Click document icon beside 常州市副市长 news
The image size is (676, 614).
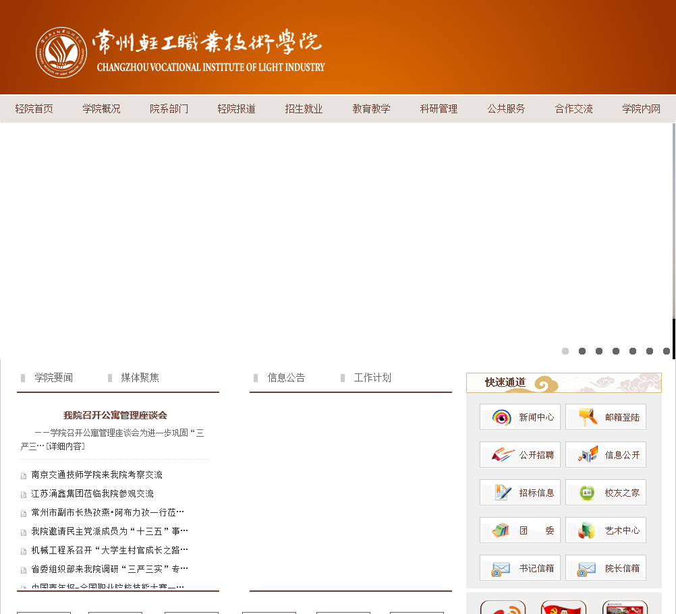point(24,514)
